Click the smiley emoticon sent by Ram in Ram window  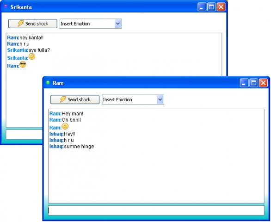pyautogui.click(x=65, y=126)
